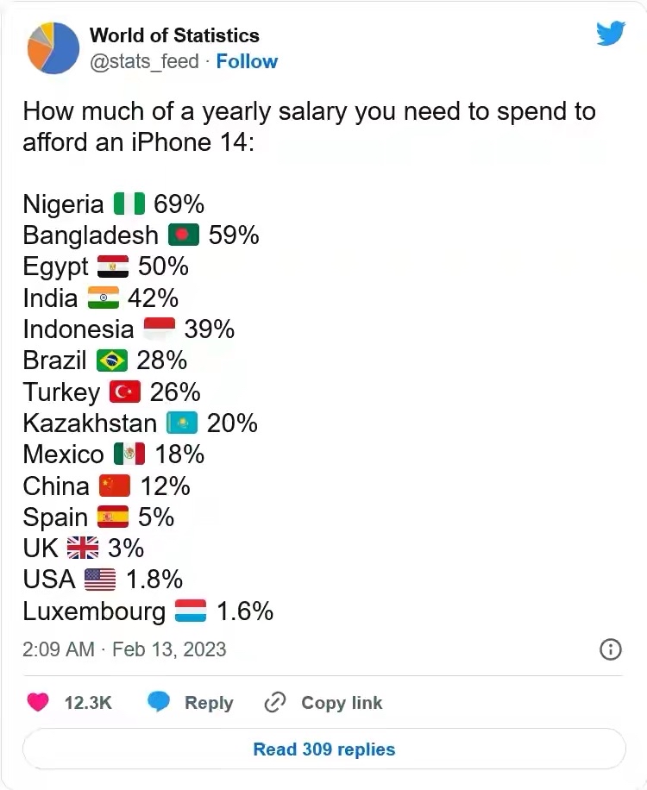Click the 12.3K likes count
The image size is (647, 790).
[88, 703]
